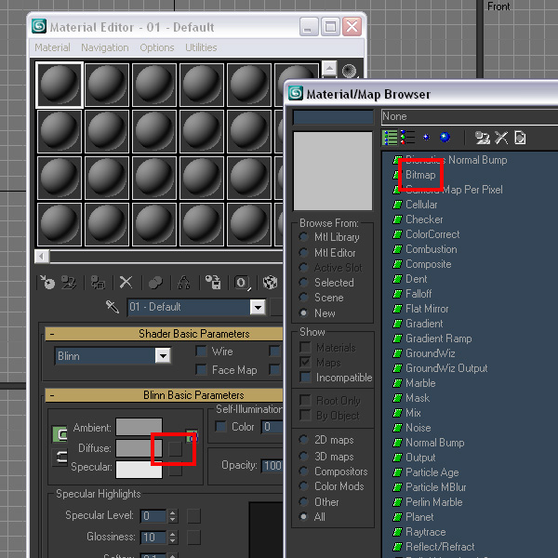
Task: Collapse the Shader Basic Parameters rollout
Action: pos(52,334)
